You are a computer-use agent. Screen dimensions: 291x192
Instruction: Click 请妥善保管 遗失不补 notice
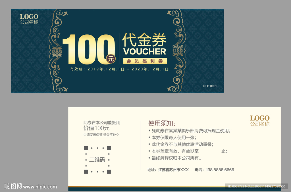click(101, 135)
